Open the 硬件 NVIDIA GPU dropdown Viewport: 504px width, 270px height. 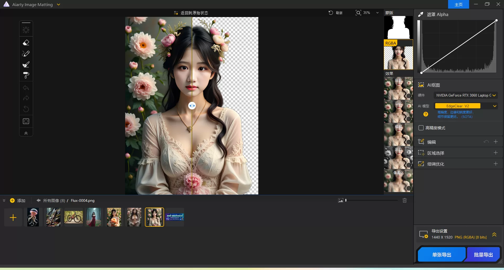point(495,95)
